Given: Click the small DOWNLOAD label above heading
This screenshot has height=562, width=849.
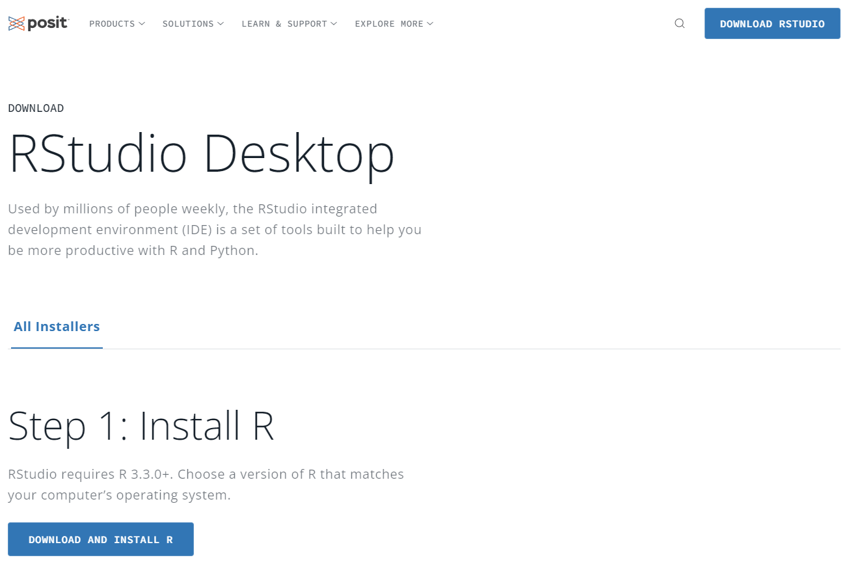Looking at the screenshot, I should (36, 108).
